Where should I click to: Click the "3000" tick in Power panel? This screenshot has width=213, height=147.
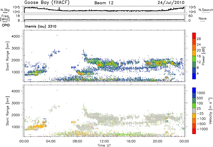click(x=16, y=48)
